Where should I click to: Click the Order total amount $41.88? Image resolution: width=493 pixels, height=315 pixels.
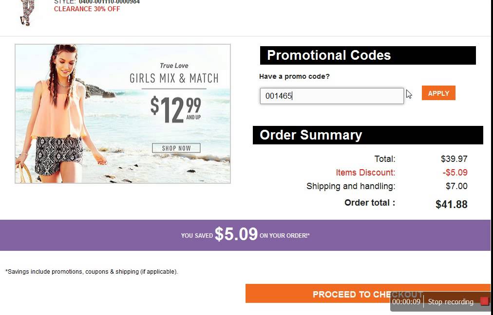click(451, 205)
